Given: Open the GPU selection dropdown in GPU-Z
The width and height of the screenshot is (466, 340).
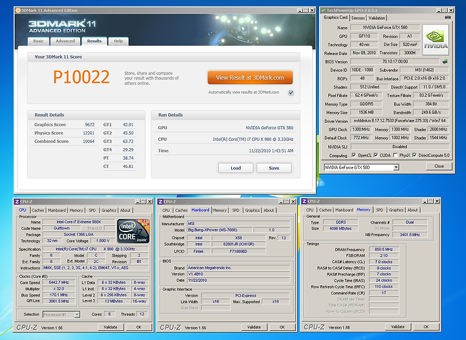Looking at the screenshot, I should [x=396, y=167].
